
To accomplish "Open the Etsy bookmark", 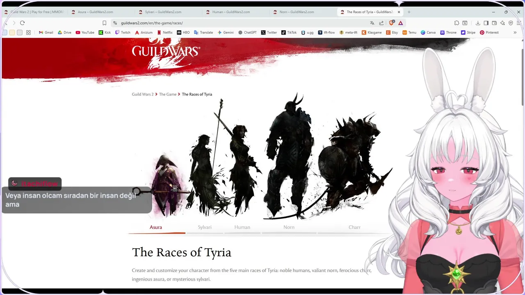I will tap(392, 32).
